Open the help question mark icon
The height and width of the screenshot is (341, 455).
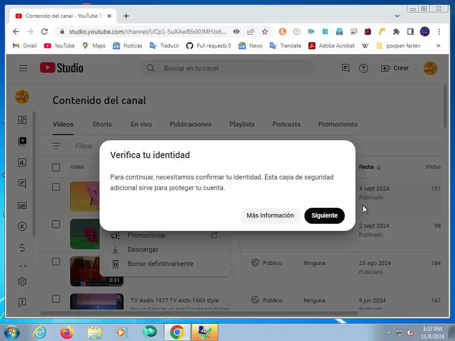(x=363, y=68)
